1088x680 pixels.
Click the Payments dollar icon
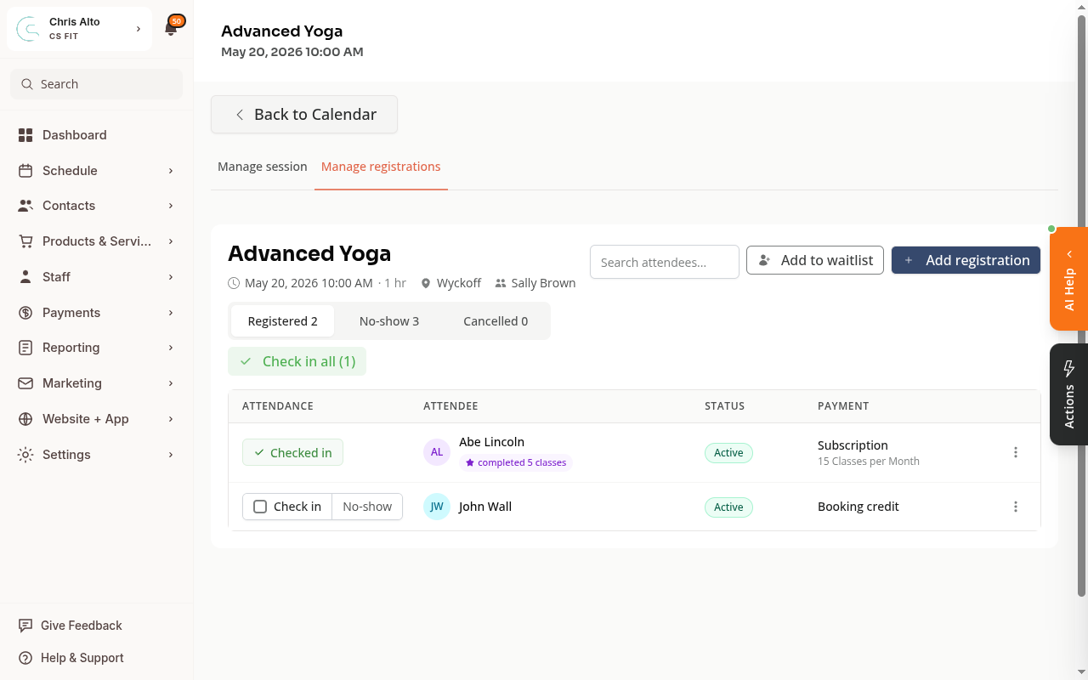(25, 313)
